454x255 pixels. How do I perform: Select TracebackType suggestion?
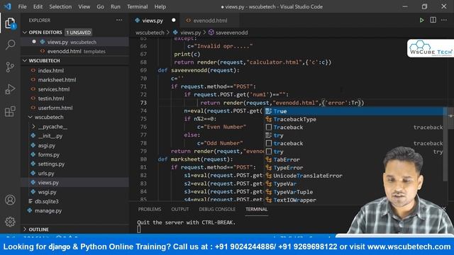(355, 119)
